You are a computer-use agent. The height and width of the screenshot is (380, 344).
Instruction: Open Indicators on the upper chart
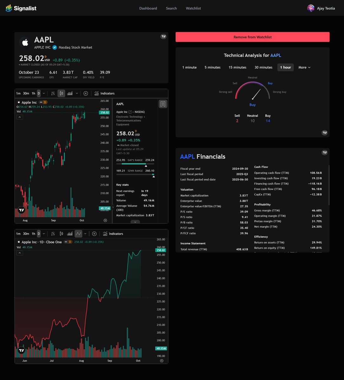tap(104, 93)
